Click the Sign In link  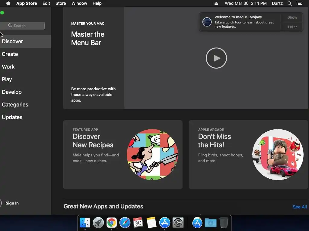pyautogui.click(x=12, y=203)
